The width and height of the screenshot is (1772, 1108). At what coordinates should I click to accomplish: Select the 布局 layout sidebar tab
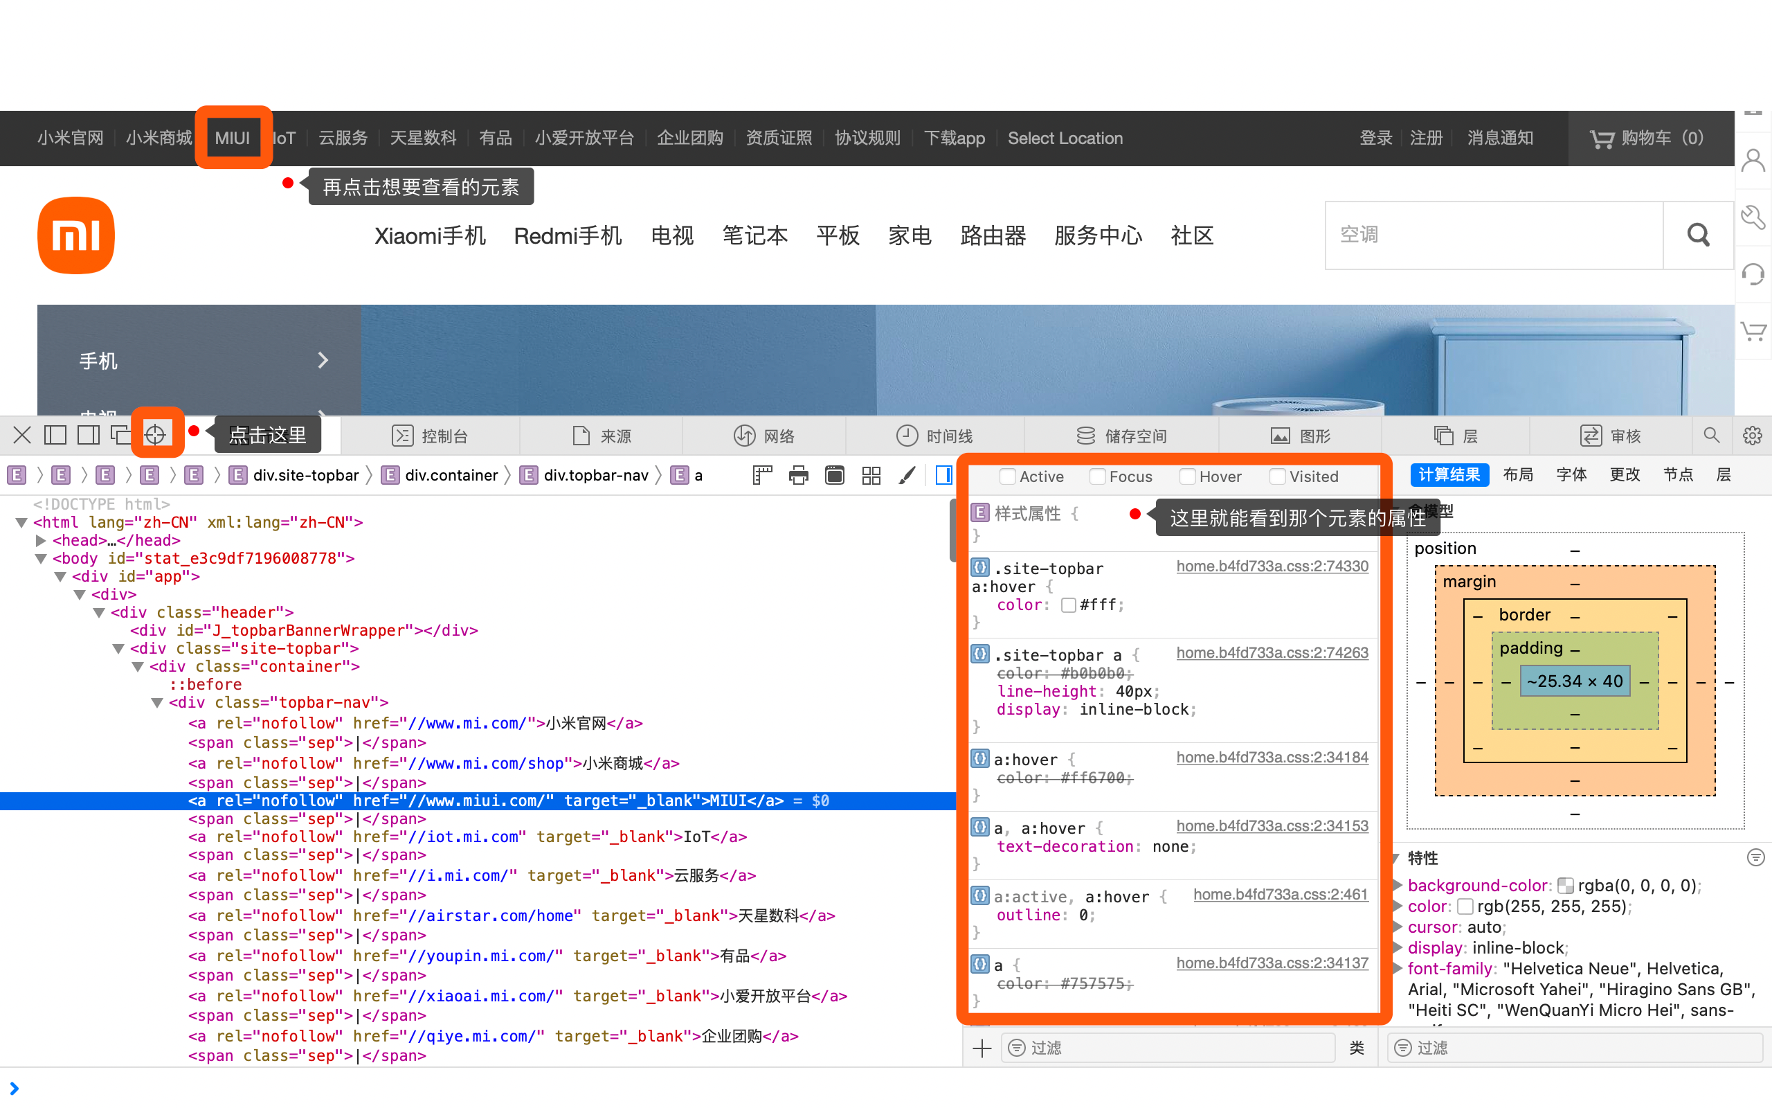(1518, 475)
